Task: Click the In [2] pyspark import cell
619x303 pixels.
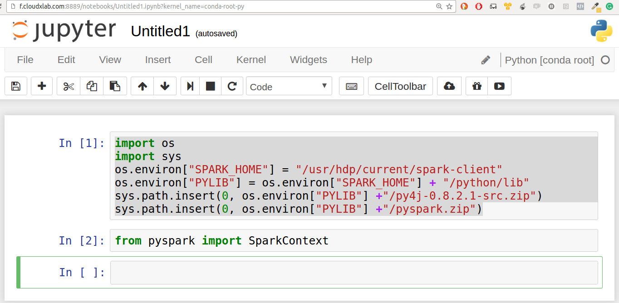Action: point(354,240)
